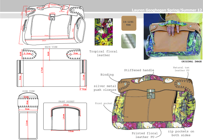Click the Stiffened handle annotation

coord(139,70)
